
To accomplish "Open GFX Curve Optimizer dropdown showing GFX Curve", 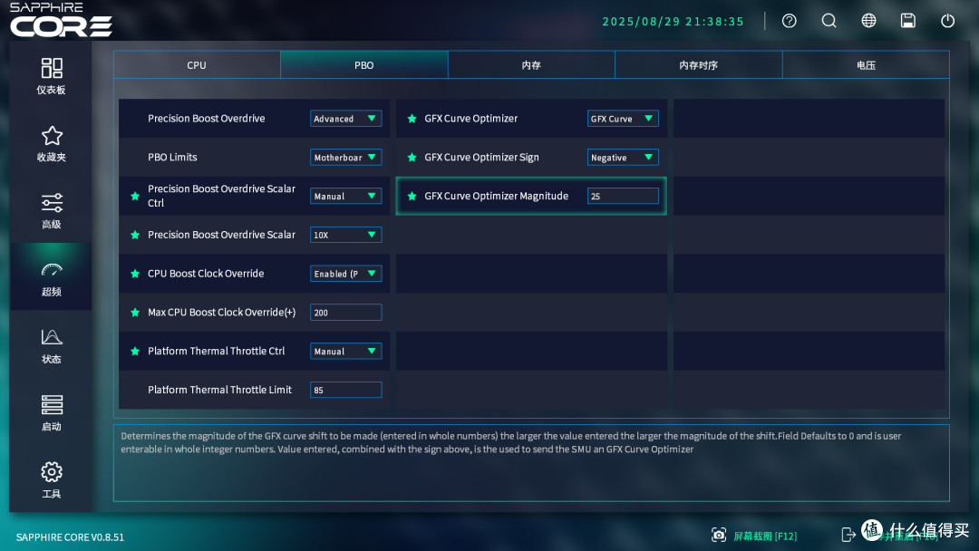I will tap(623, 119).
